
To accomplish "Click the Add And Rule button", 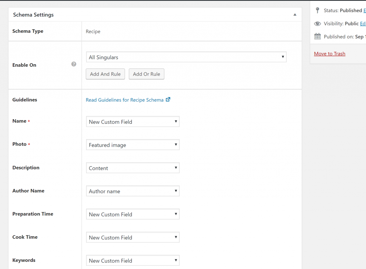I will point(105,74).
